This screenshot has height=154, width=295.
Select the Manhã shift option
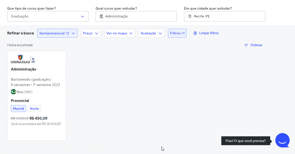[x=18, y=109]
